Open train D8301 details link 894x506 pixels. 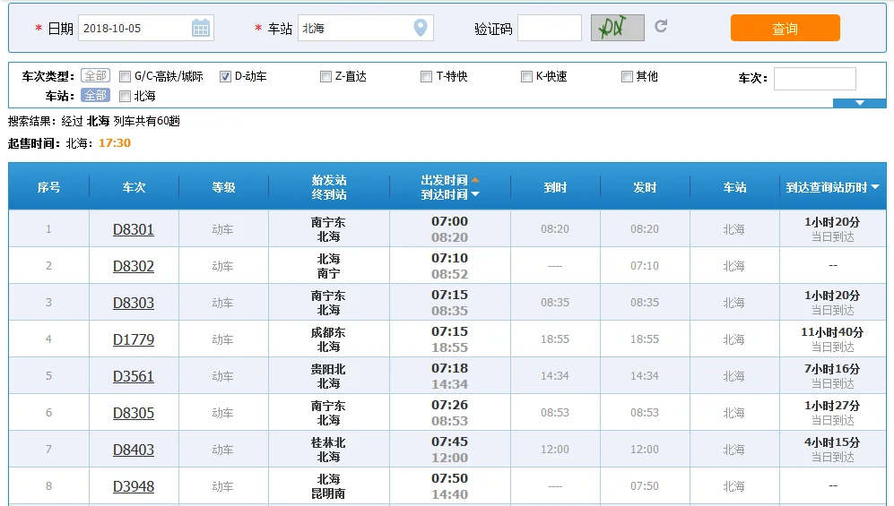tap(134, 229)
